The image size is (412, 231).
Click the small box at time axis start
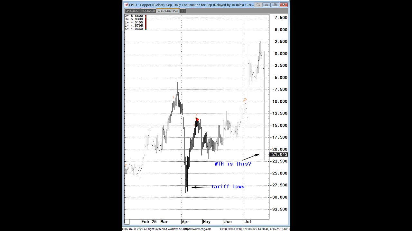pos(127,222)
